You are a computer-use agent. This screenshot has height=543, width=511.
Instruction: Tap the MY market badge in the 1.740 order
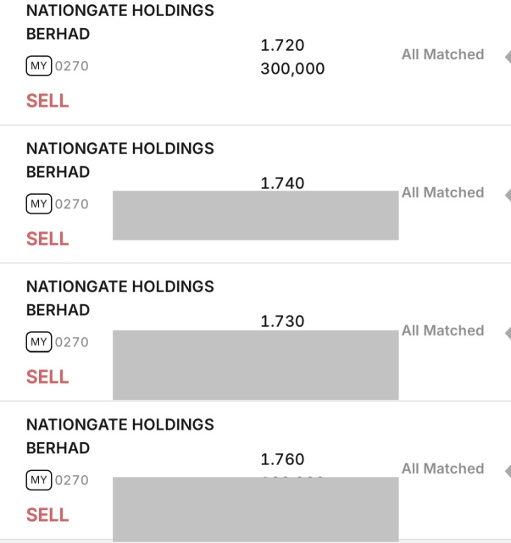[39, 203]
